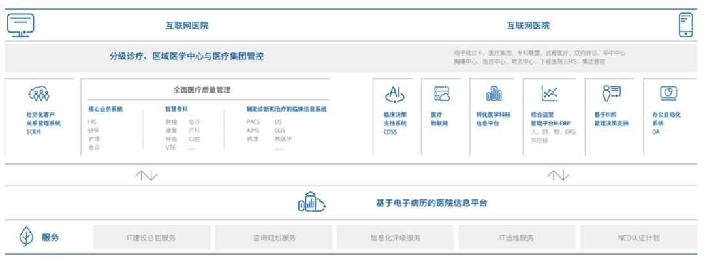
Task: Click the 医疗物联网 server cloud icon
Action: 441,93
